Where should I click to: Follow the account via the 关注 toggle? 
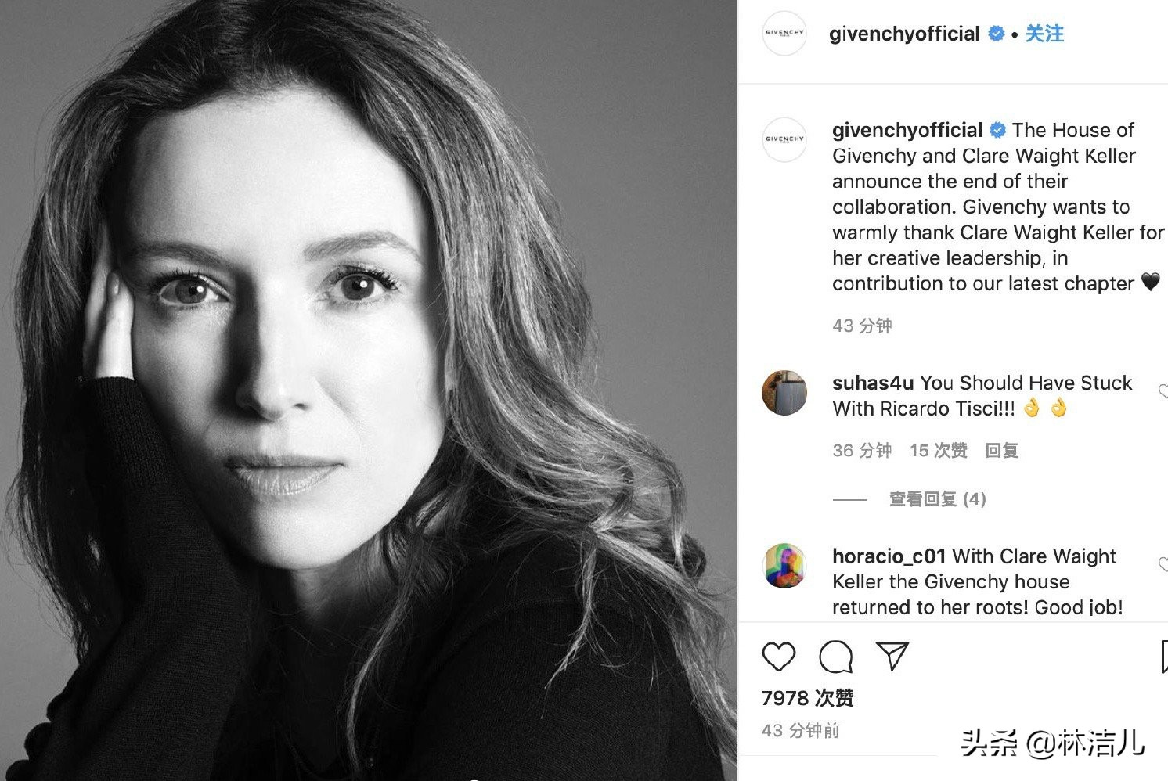pos(1046,34)
